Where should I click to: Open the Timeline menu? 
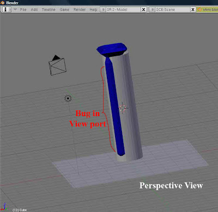point(49,9)
